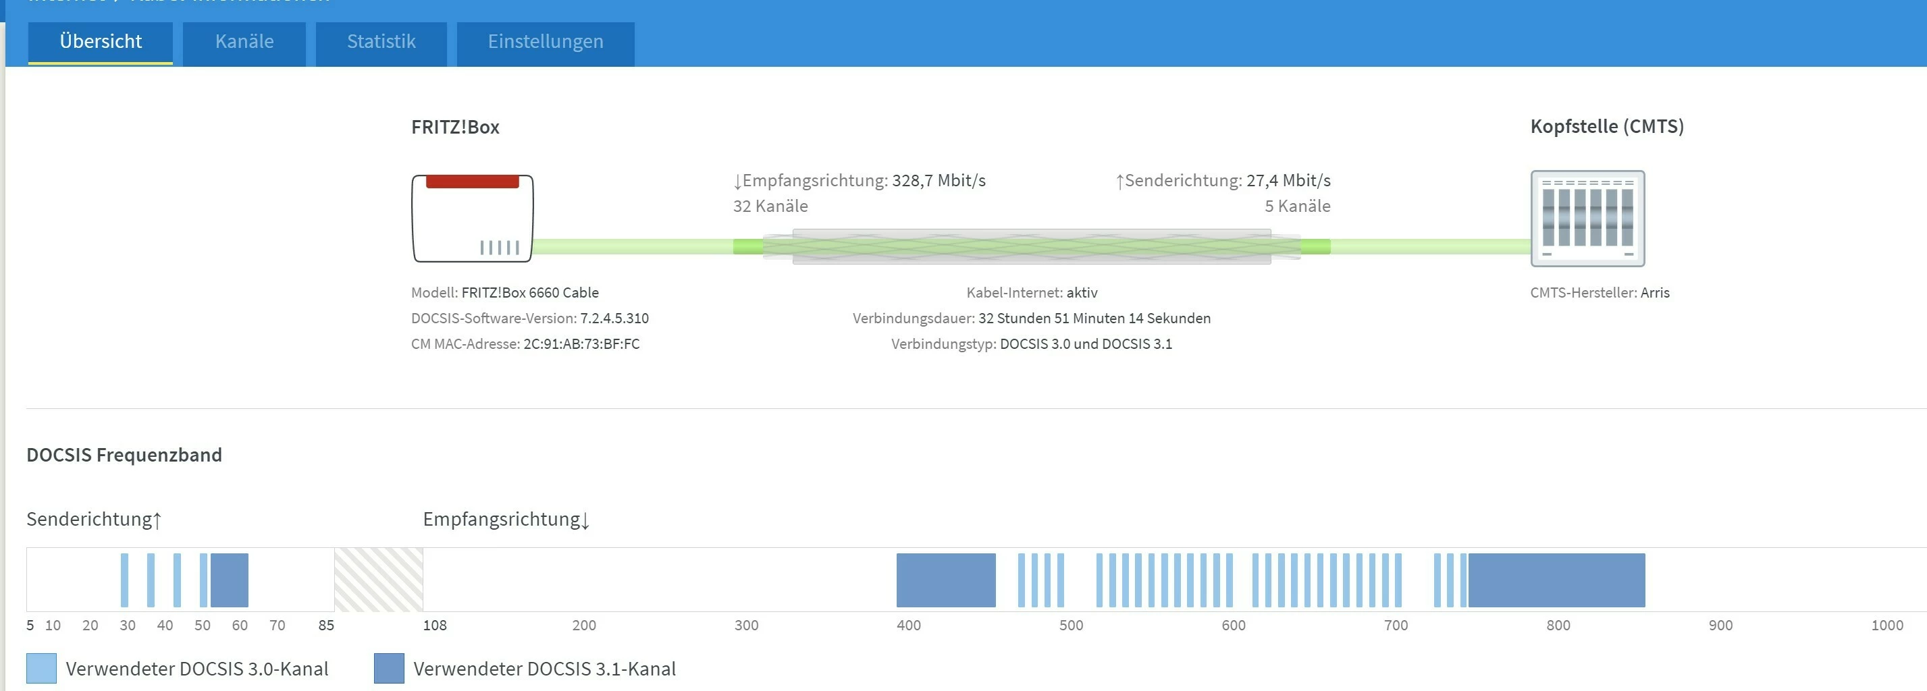Select the wide DOCSIS 3.1 block around 800
Viewport: 1927px width, 691px height.
(x=1557, y=580)
